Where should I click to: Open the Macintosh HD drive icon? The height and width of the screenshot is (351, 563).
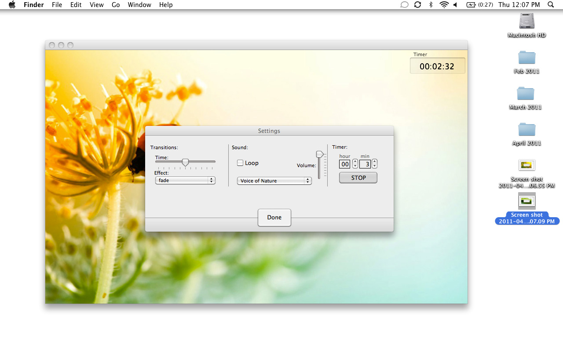pos(526,21)
